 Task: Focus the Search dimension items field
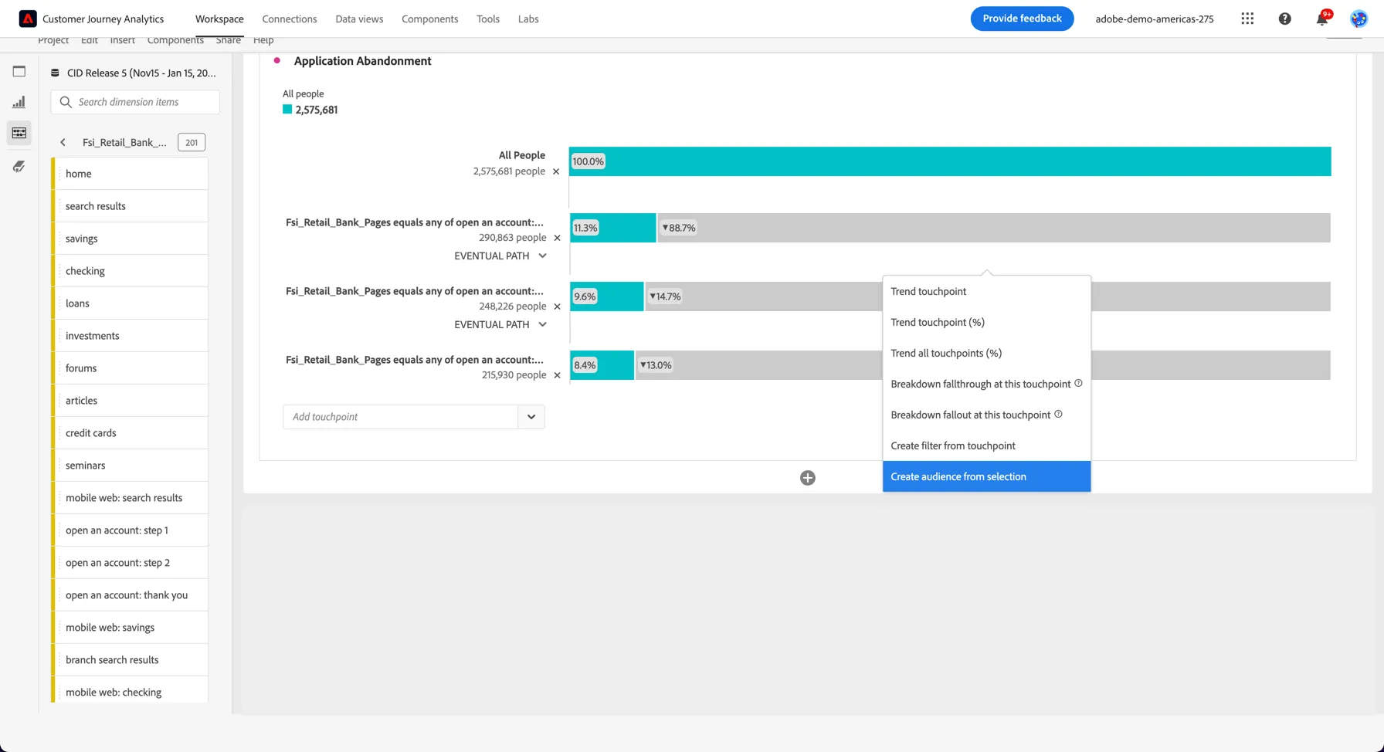point(135,102)
